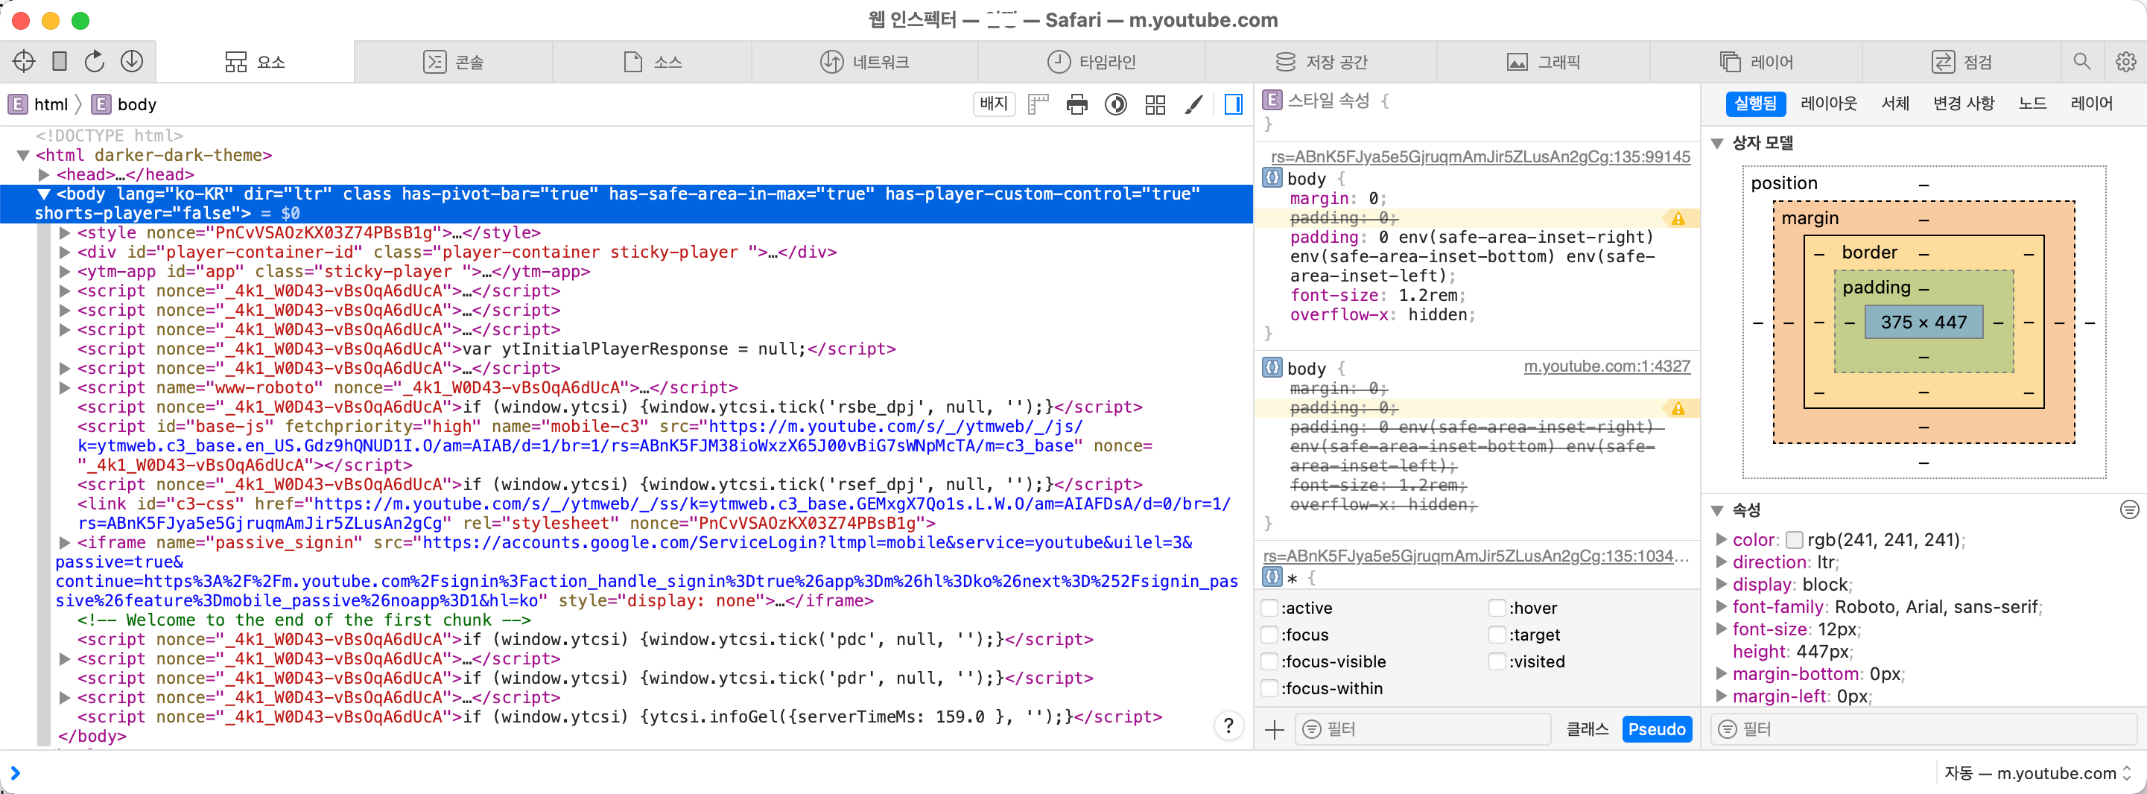Click the computed properties 필터 field

(1924, 729)
